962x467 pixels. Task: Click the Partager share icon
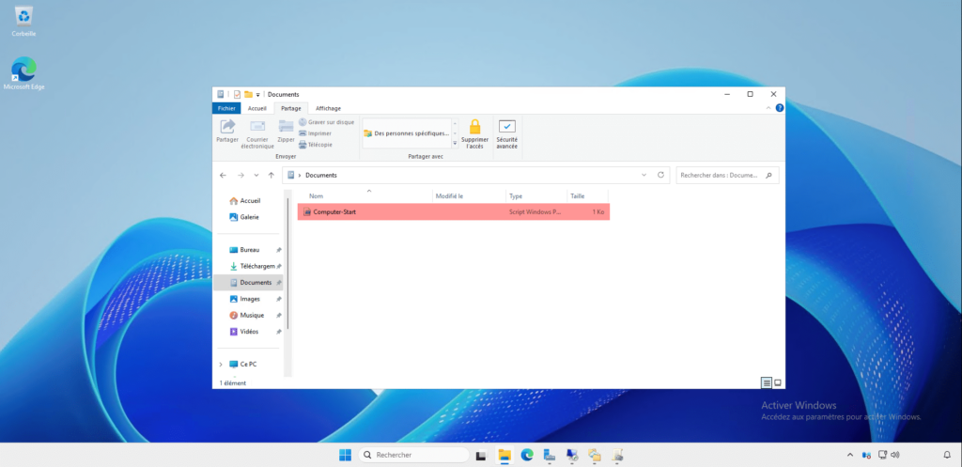tap(227, 132)
